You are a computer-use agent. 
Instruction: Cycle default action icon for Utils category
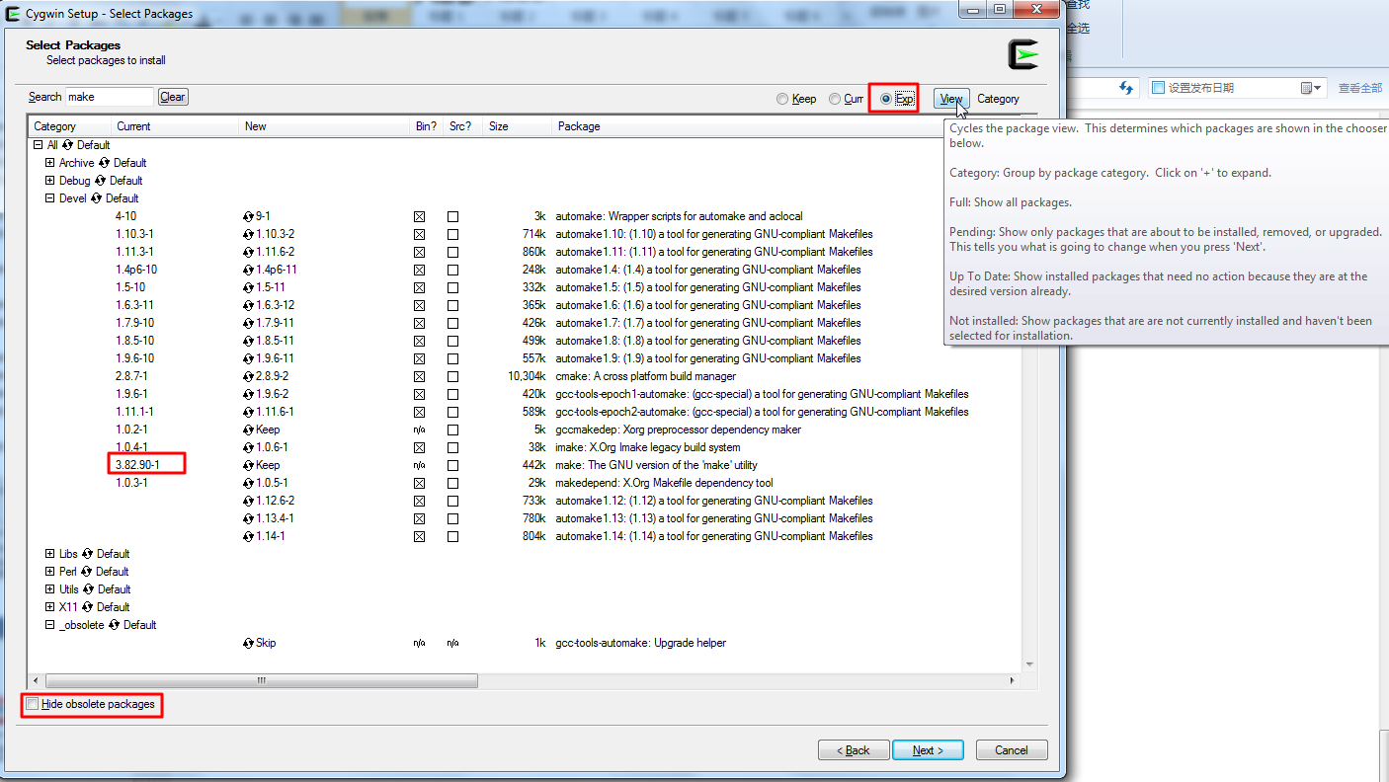pyautogui.click(x=88, y=589)
